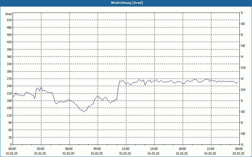Click the 450 degree axis label
Viewport: 252px width, 157px height.
tap(9, 35)
